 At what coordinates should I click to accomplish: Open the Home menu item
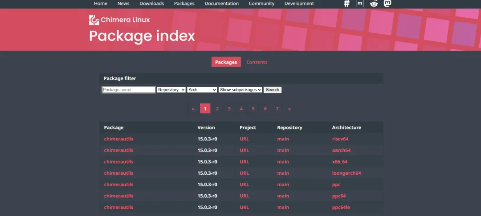point(101,4)
